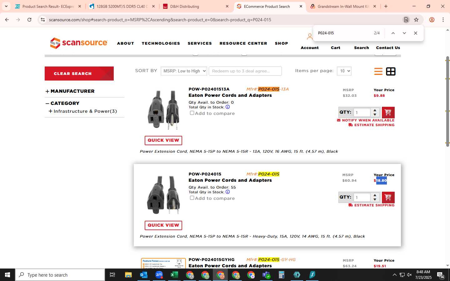The height and width of the screenshot is (281, 450).
Task: Open Quick View for POW-P02401513A
Action: (163, 140)
